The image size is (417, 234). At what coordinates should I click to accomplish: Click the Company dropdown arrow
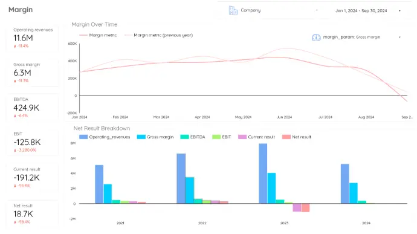317,10
